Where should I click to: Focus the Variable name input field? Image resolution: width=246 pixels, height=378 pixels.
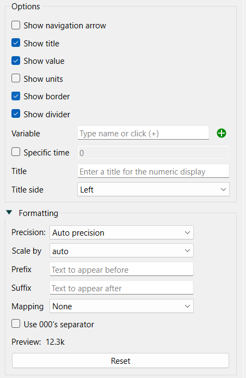pyautogui.click(x=143, y=133)
